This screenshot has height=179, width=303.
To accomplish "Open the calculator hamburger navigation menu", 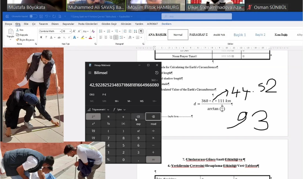I will click(90, 73).
